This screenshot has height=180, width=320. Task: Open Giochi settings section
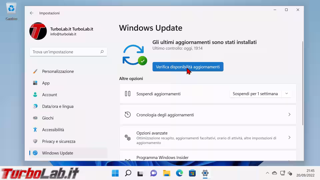68,118
